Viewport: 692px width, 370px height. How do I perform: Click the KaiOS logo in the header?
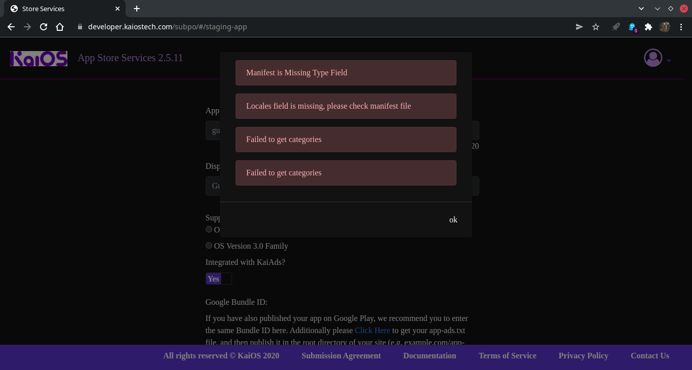pos(39,58)
